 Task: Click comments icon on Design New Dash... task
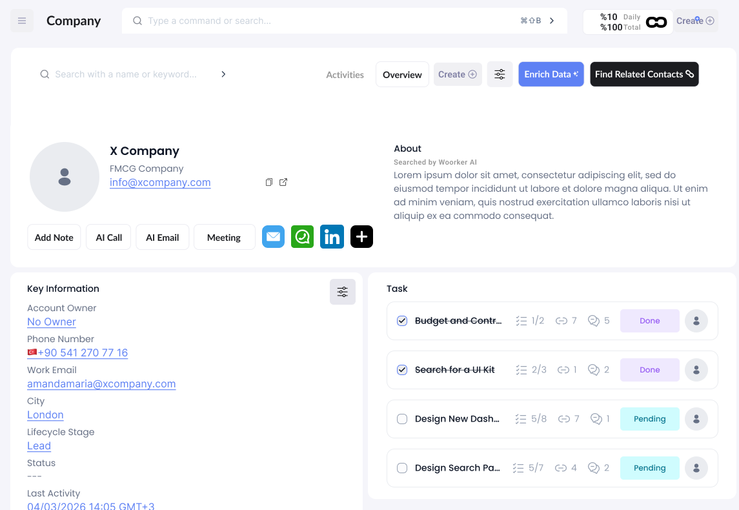click(x=596, y=419)
